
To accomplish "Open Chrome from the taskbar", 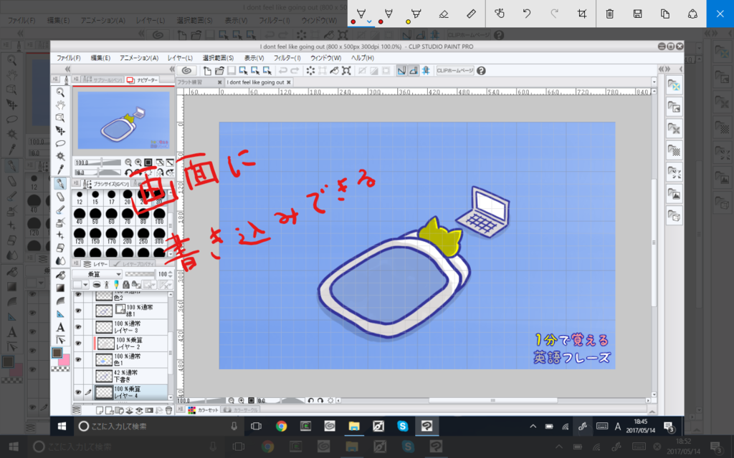I will point(281,427).
